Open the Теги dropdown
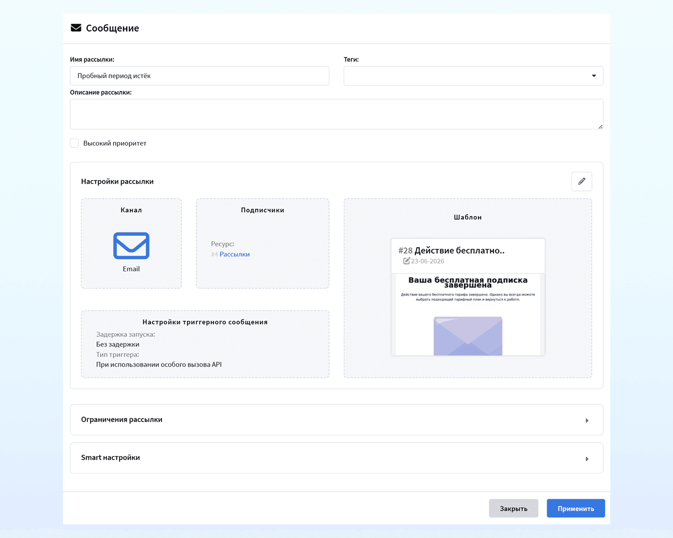Image resolution: width=673 pixels, height=538 pixels. click(x=473, y=76)
